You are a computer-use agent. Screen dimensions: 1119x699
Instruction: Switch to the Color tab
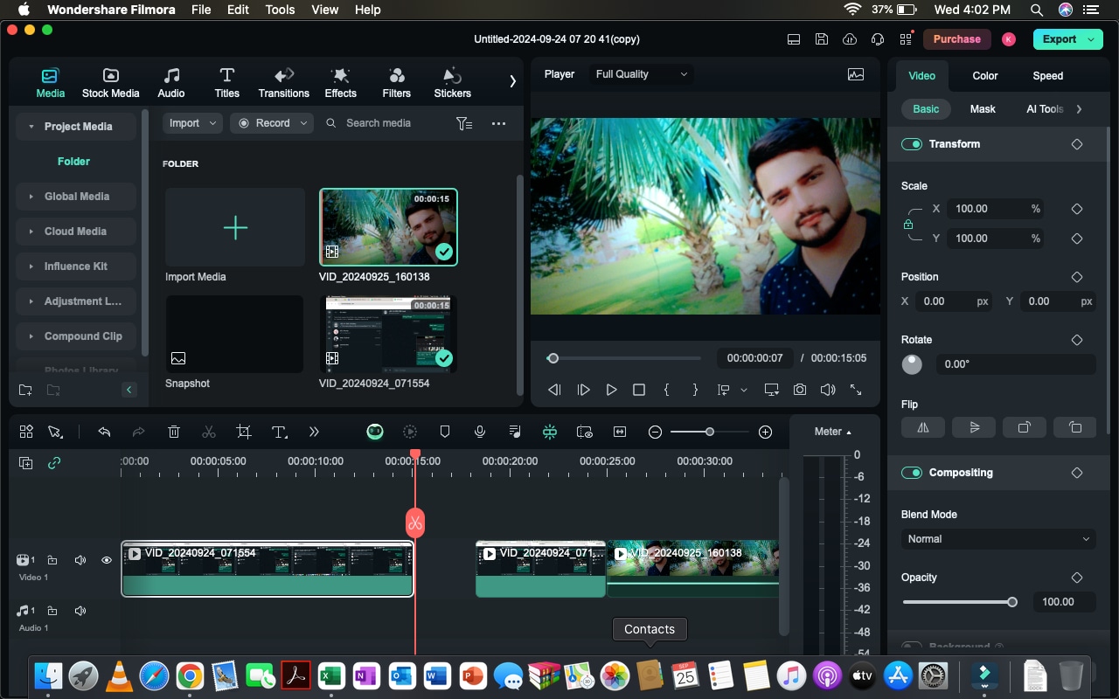(984, 76)
